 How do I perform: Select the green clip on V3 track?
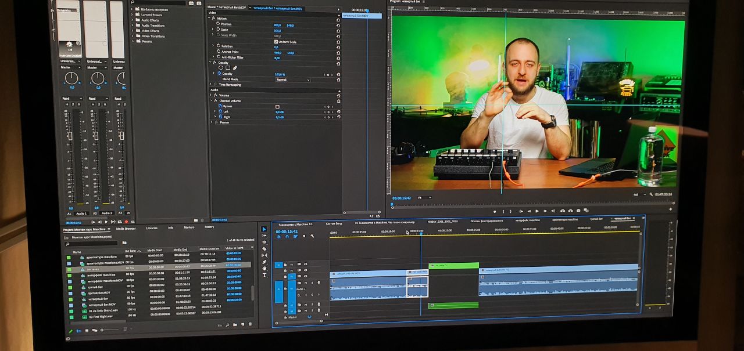click(453, 265)
